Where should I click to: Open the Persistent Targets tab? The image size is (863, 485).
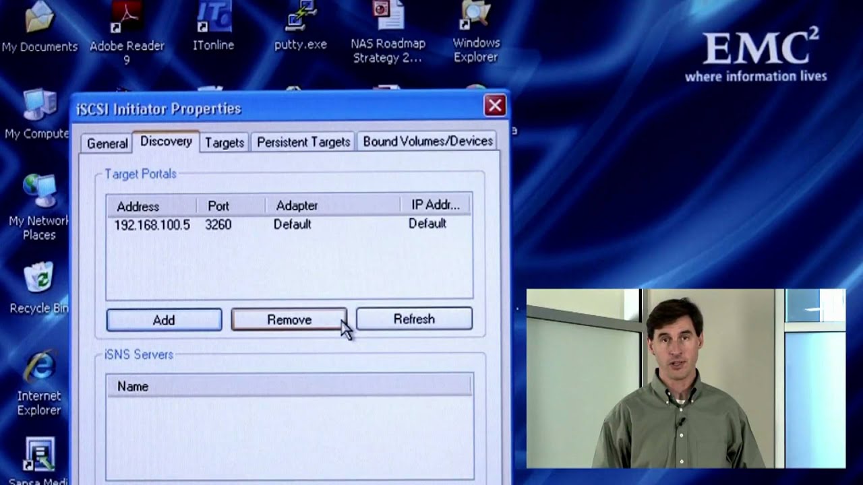(303, 142)
